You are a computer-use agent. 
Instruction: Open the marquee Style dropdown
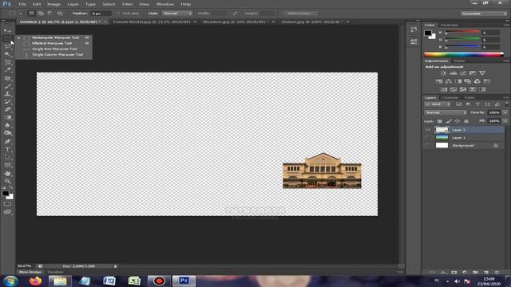pos(177,14)
